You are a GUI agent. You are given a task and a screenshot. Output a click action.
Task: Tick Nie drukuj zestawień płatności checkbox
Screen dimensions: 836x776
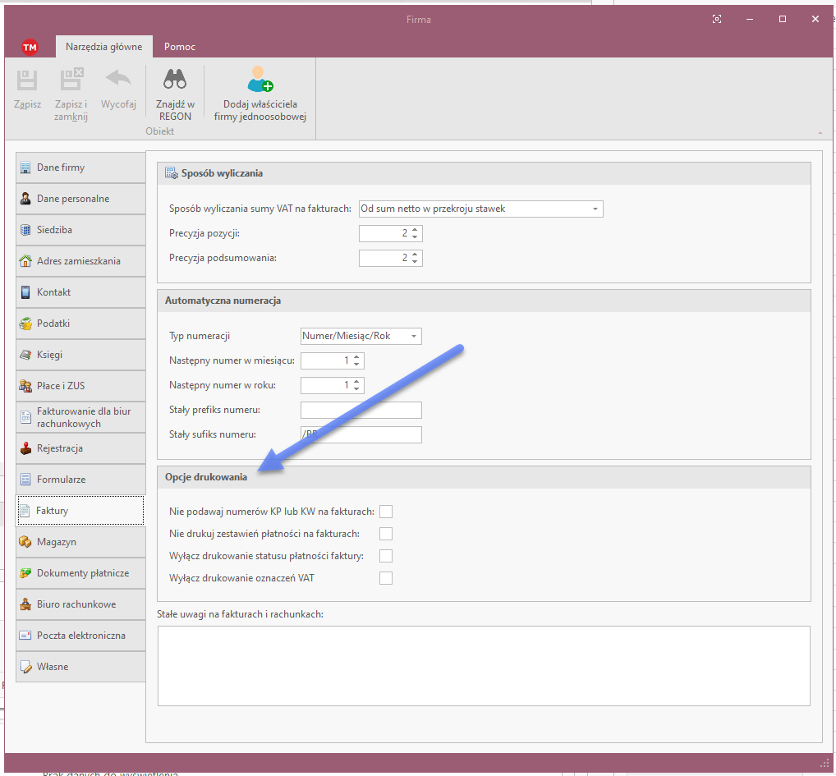(x=386, y=534)
